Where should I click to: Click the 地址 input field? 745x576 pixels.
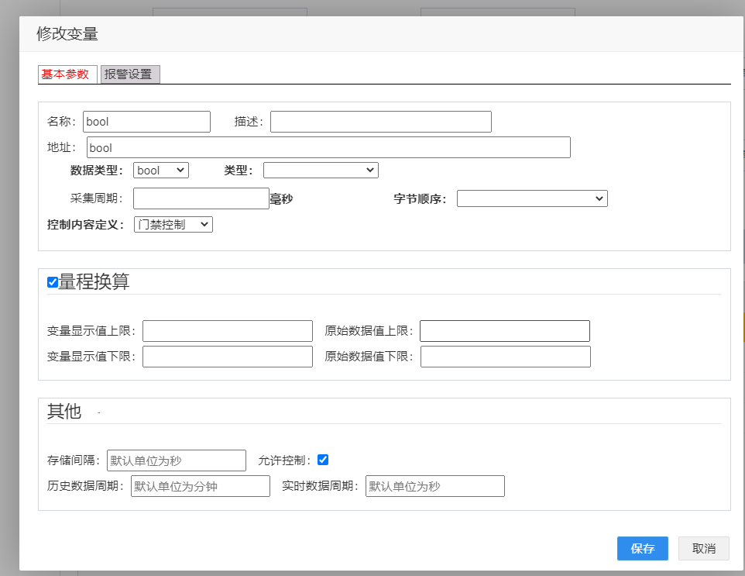tap(328, 147)
